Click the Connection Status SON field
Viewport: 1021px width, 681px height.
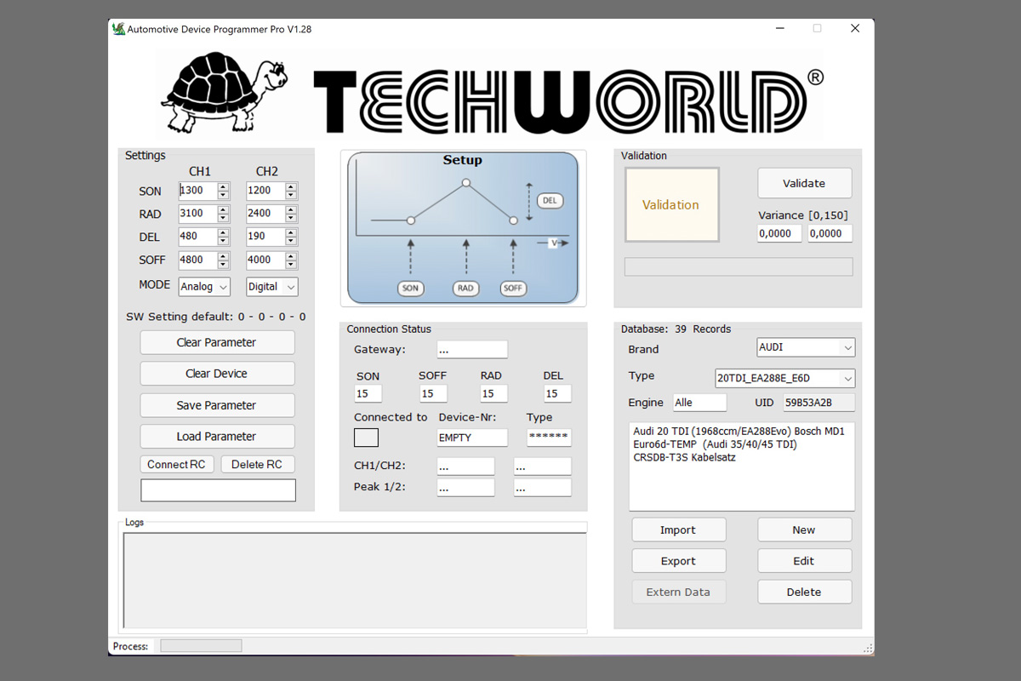click(x=368, y=393)
